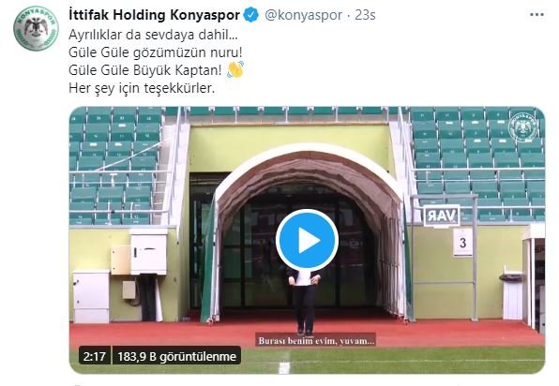This screenshot has height=386, width=559.
Task: Click the VAR sign in the video
Action: pos(442,215)
